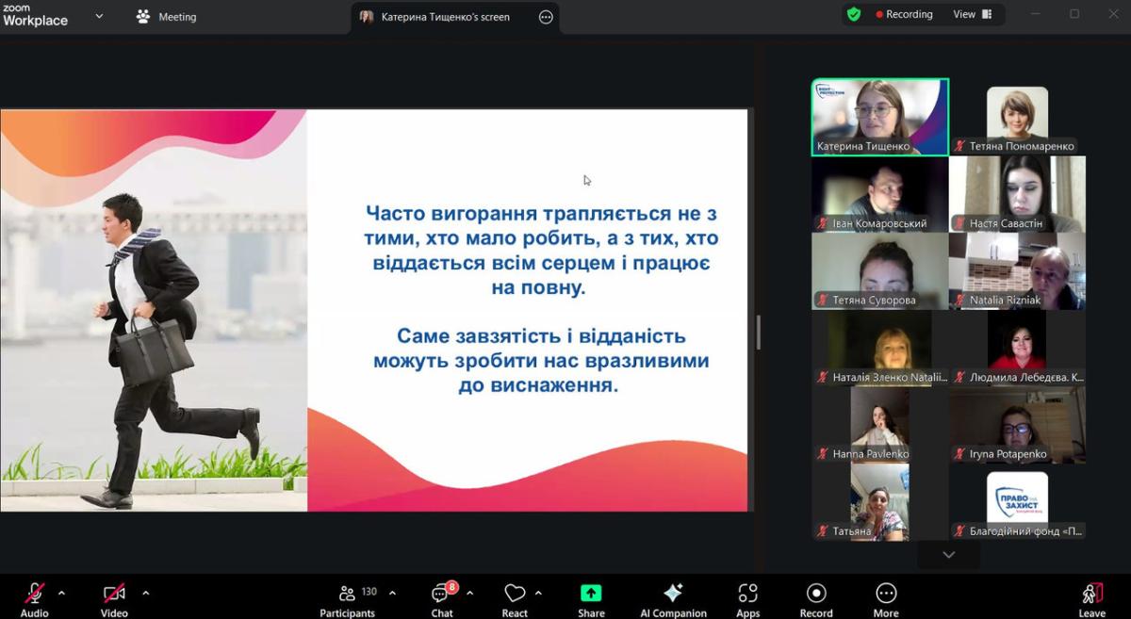The width and height of the screenshot is (1131, 619).
Task: Click the muted mic icon beside Настя Савастін
Action: click(959, 223)
